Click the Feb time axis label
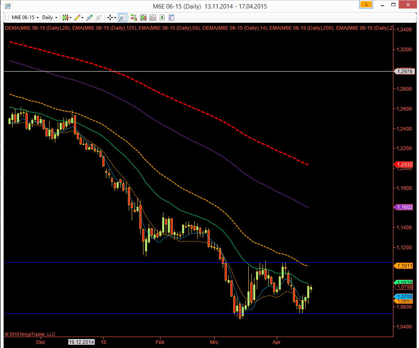This screenshot has height=348, width=419. click(x=160, y=342)
